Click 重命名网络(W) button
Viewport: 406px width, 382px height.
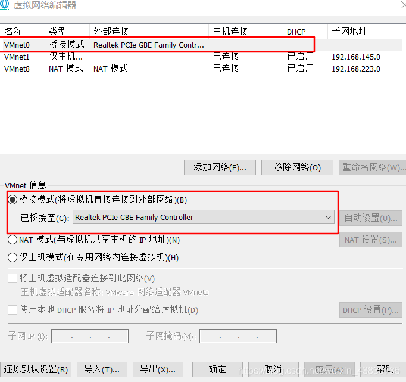[372, 167]
